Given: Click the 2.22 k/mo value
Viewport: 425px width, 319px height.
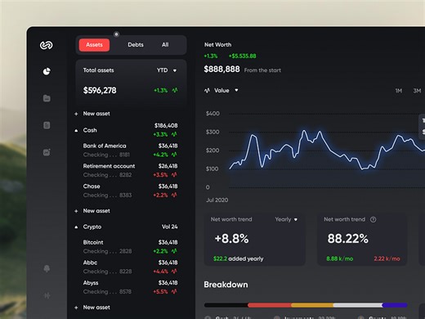Looking at the screenshot, I should 387,258.
